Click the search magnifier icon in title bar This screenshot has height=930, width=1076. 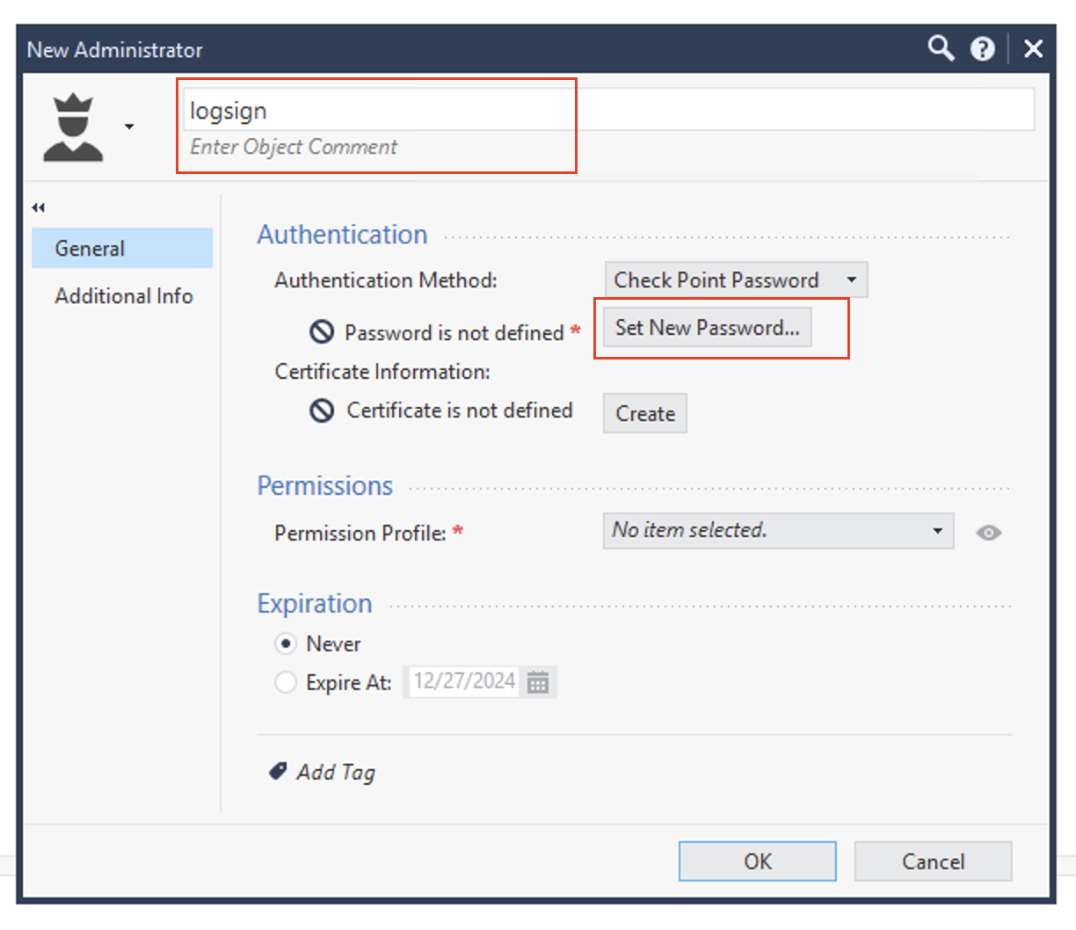pyautogui.click(x=941, y=48)
